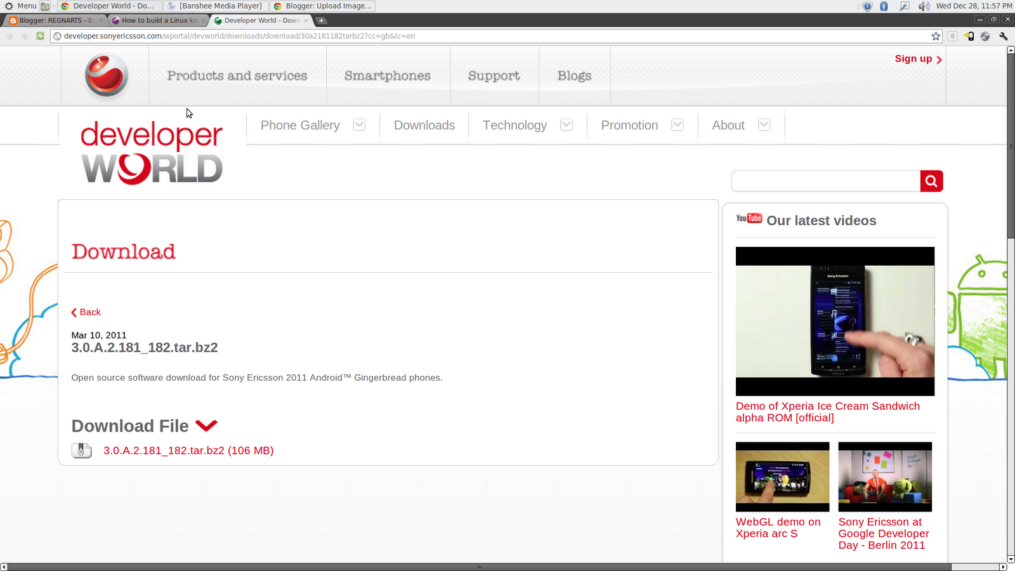The width and height of the screenshot is (1015, 571).
Task: Open a new browser tab
Action: click(x=322, y=20)
